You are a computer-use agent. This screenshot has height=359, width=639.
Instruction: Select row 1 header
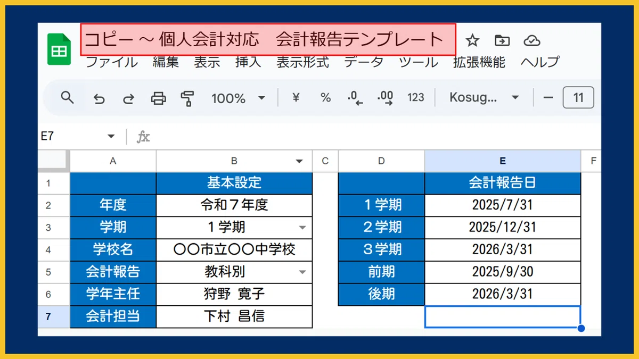click(x=54, y=183)
